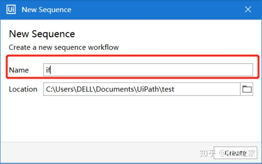Click gray footer area left of Create

click(x=109, y=153)
